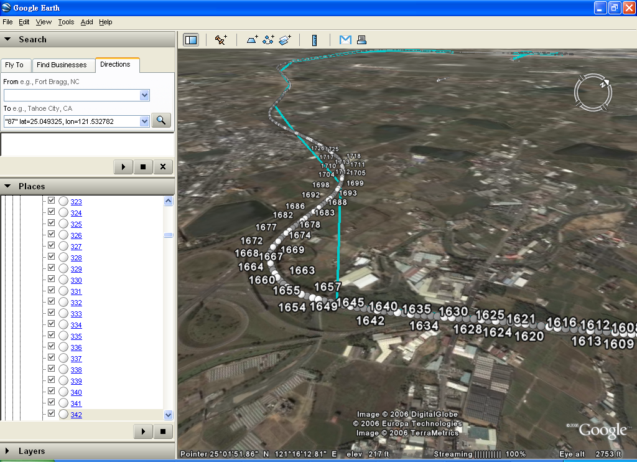Open placemark link 324
The image size is (637, 462).
[76, 213]
